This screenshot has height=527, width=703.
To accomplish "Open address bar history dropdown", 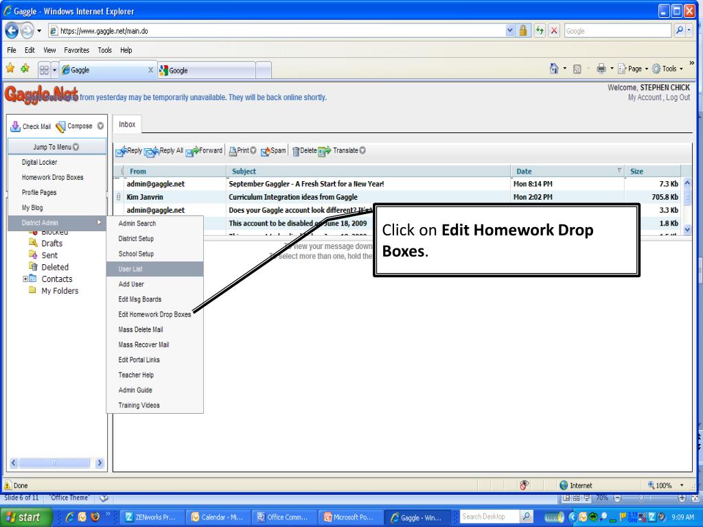I will tap(510, 31).
